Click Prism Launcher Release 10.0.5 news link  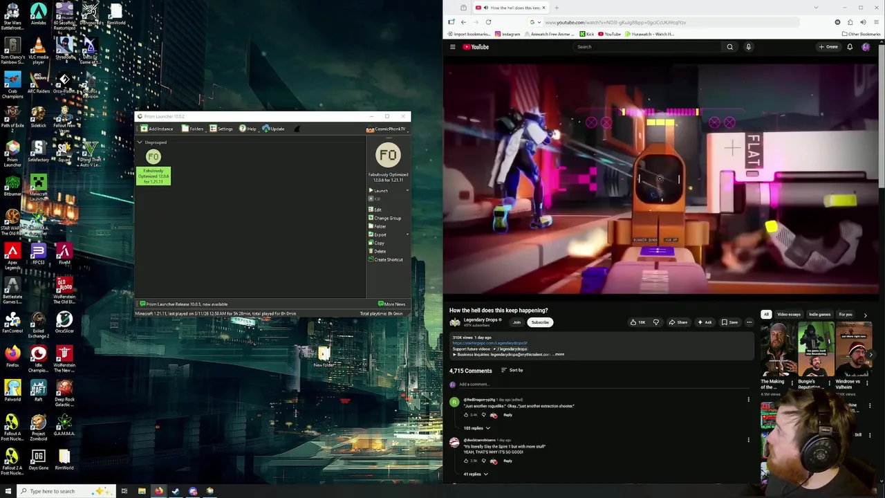(184, 304)
